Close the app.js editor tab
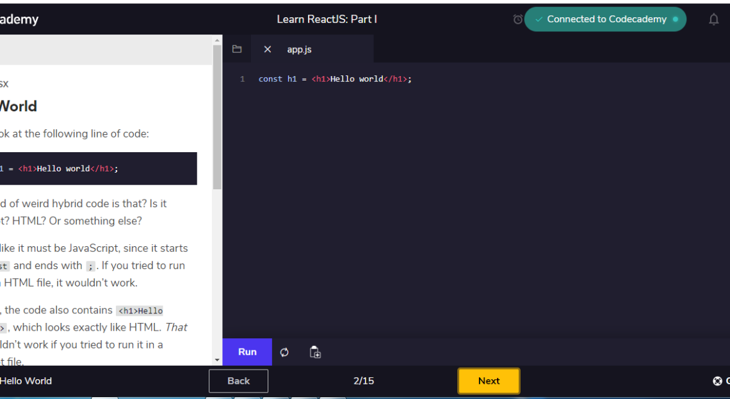 coord(268,49)
